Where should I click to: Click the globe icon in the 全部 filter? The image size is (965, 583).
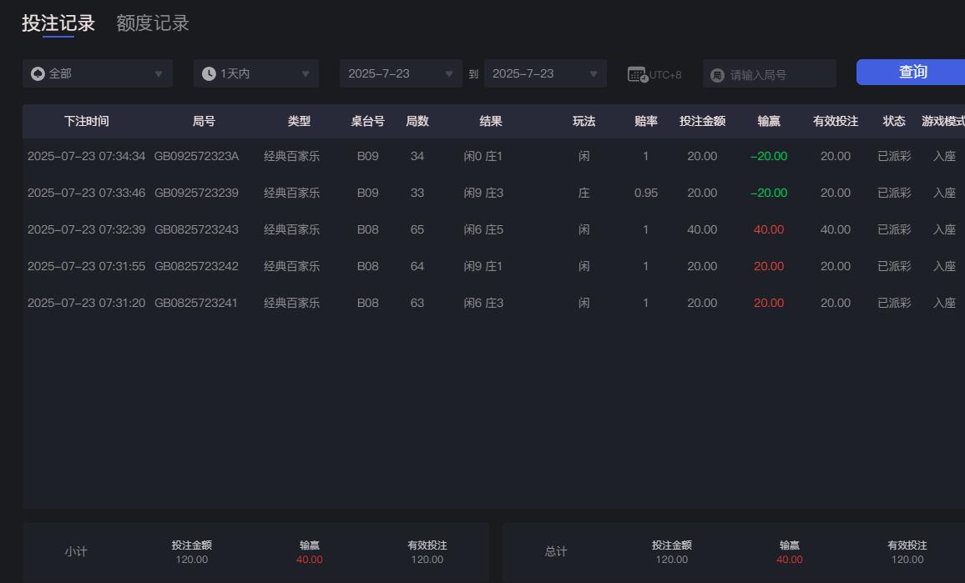click(x=36, y=73)
